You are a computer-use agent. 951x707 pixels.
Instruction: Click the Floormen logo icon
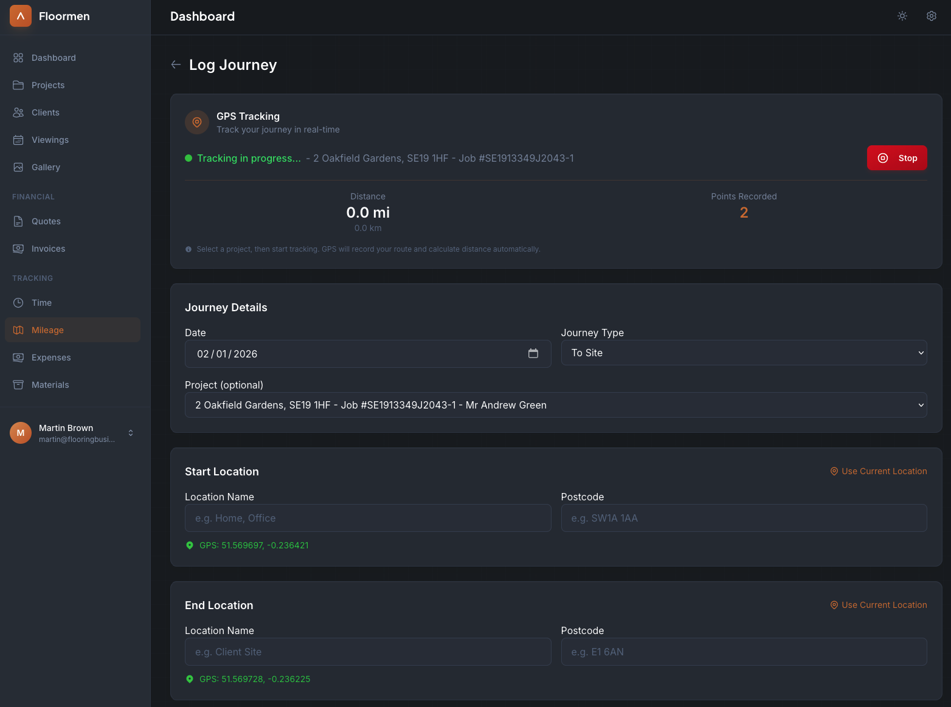point(21,16)
